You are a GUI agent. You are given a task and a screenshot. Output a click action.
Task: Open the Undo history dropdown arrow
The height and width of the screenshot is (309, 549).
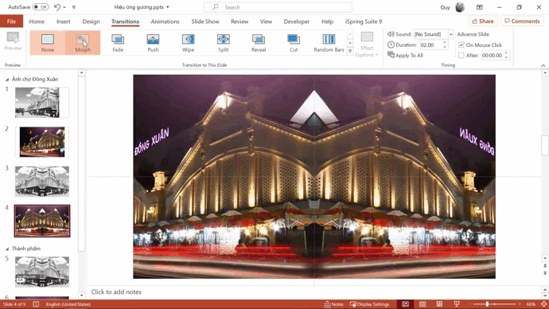pyautogui.click(x=64, y=7)
